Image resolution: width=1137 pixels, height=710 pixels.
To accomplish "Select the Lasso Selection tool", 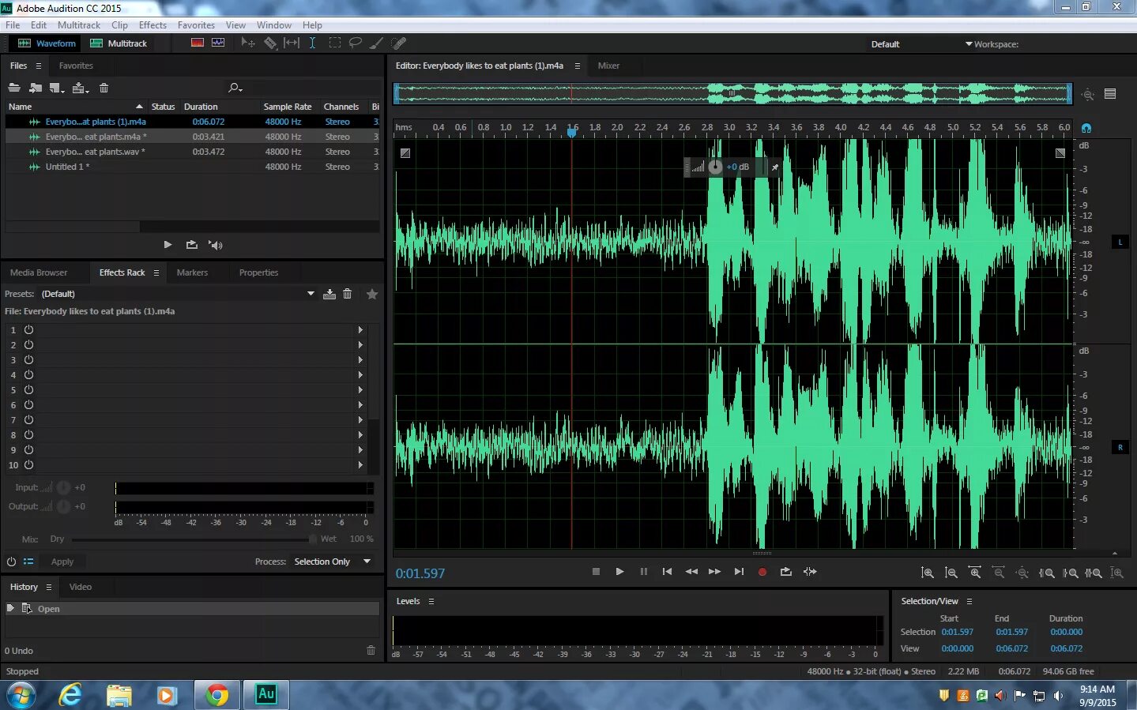I will pos(356,43).
